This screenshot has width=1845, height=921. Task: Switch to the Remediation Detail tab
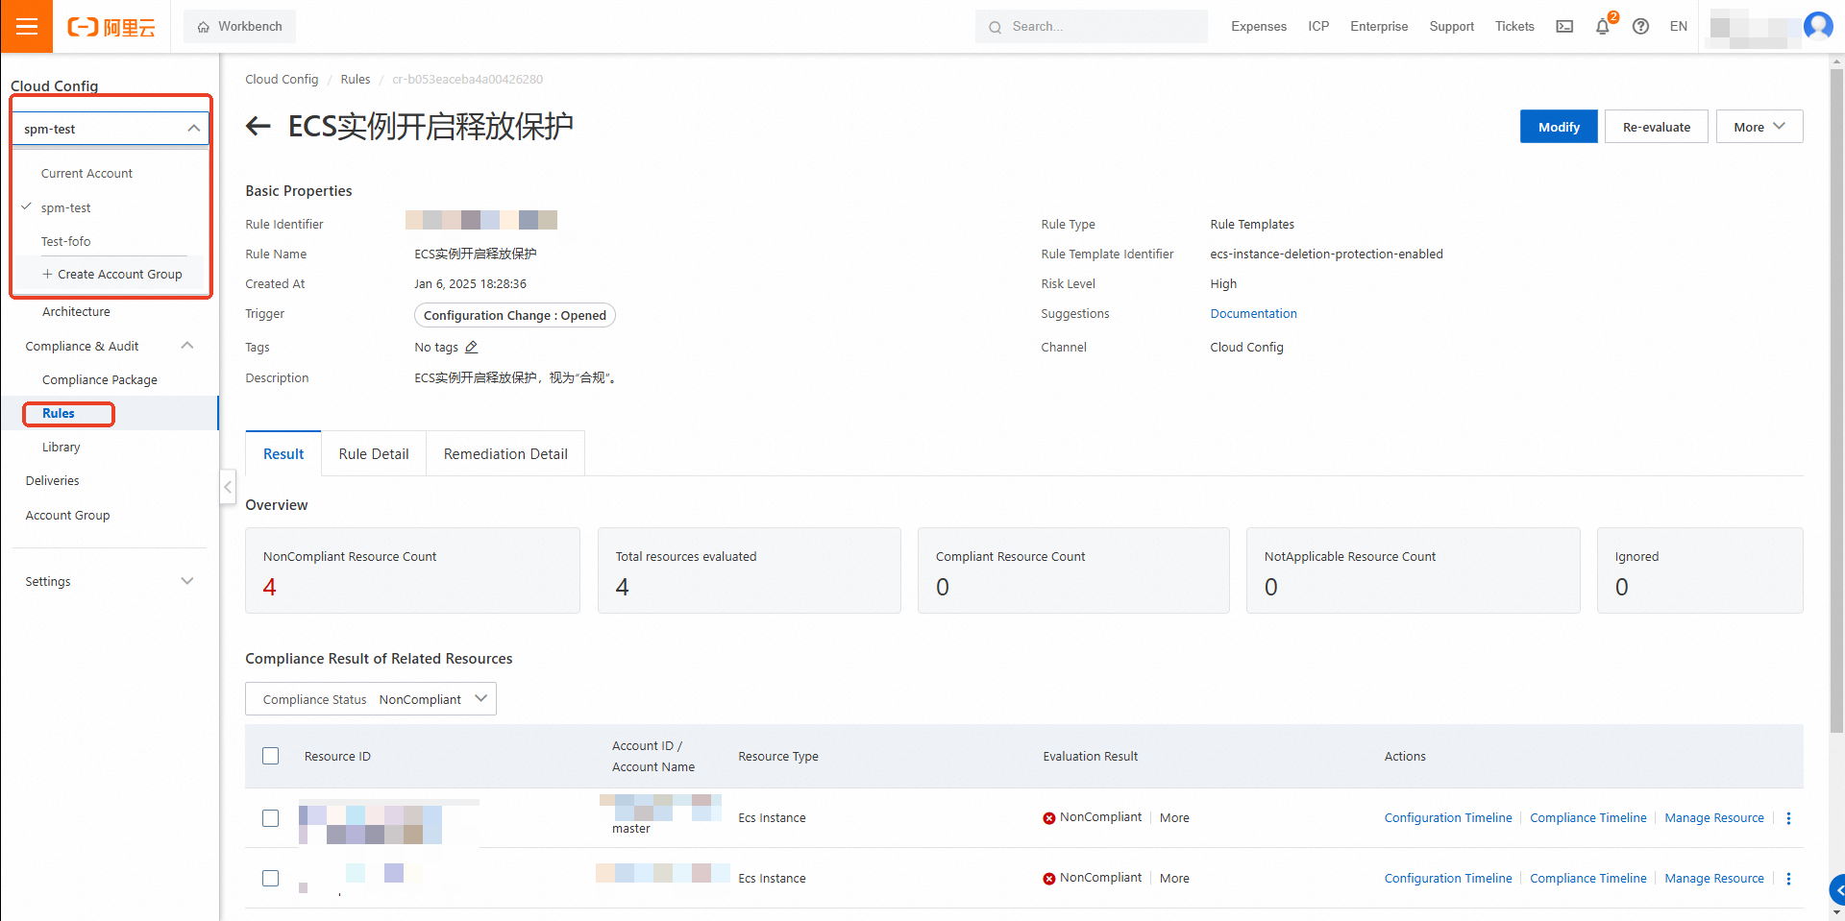[x=505, y=454]
